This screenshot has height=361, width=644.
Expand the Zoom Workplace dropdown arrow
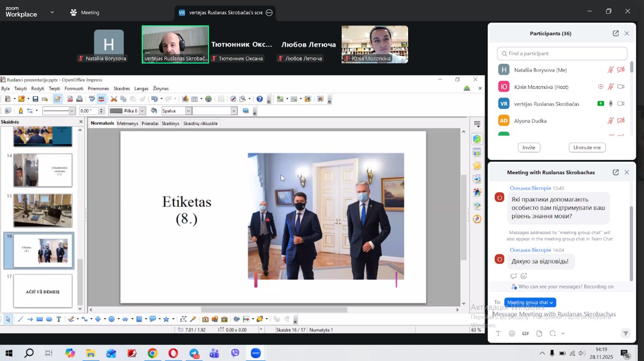click(x=52, y=12)
